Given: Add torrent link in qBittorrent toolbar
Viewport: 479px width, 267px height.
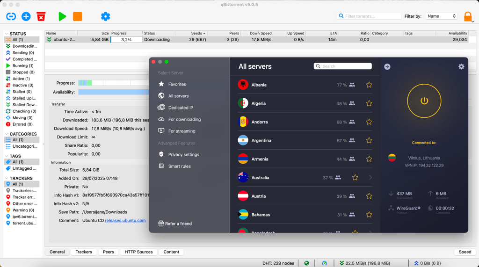Looking at the screenshot, I should pyautogui.click(x=11, y=16).
